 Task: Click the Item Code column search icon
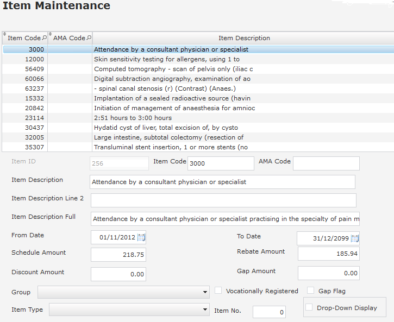tap(45, 38)
